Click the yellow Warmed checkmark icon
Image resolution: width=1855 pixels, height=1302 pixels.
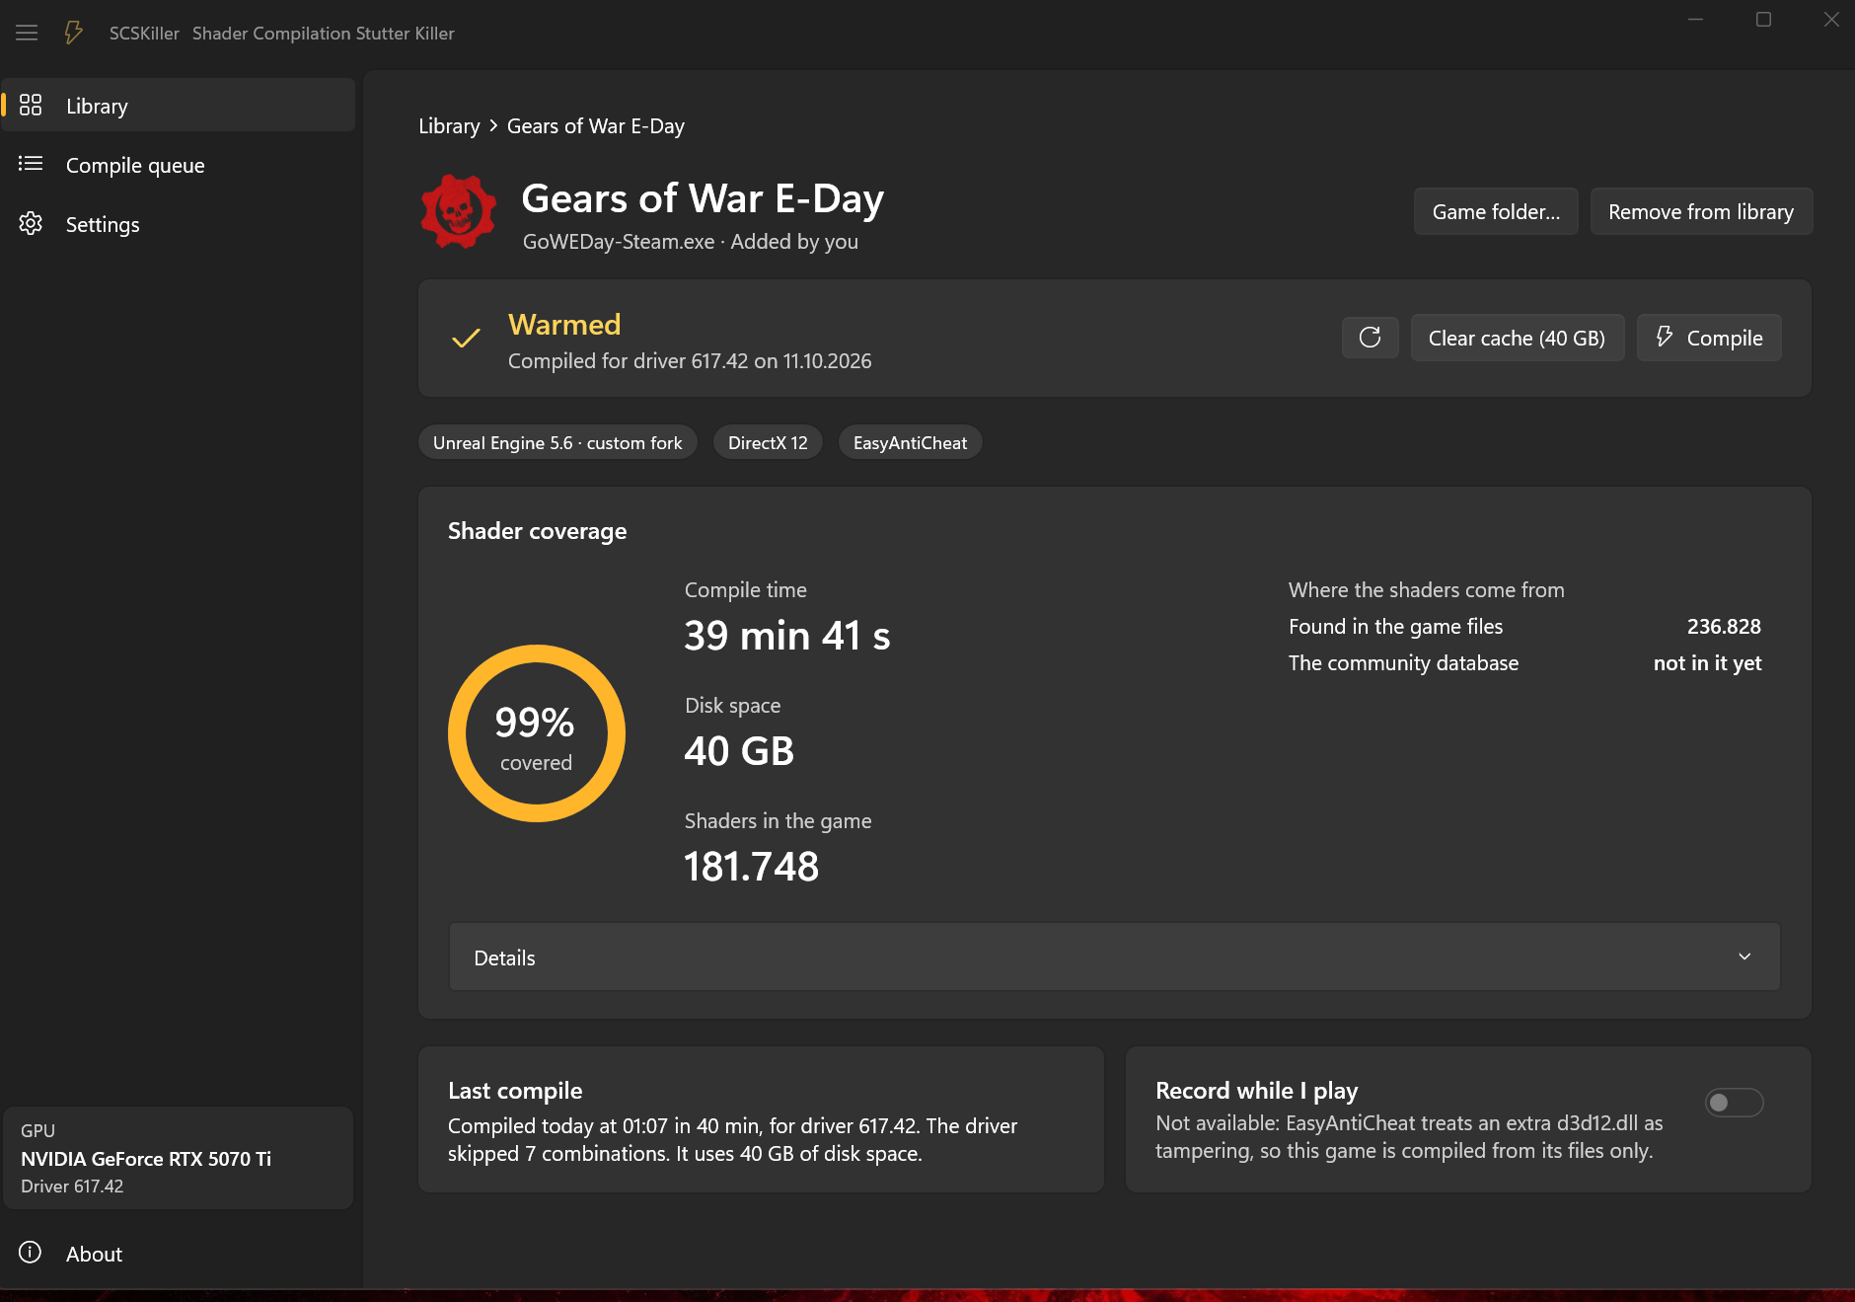466,338
